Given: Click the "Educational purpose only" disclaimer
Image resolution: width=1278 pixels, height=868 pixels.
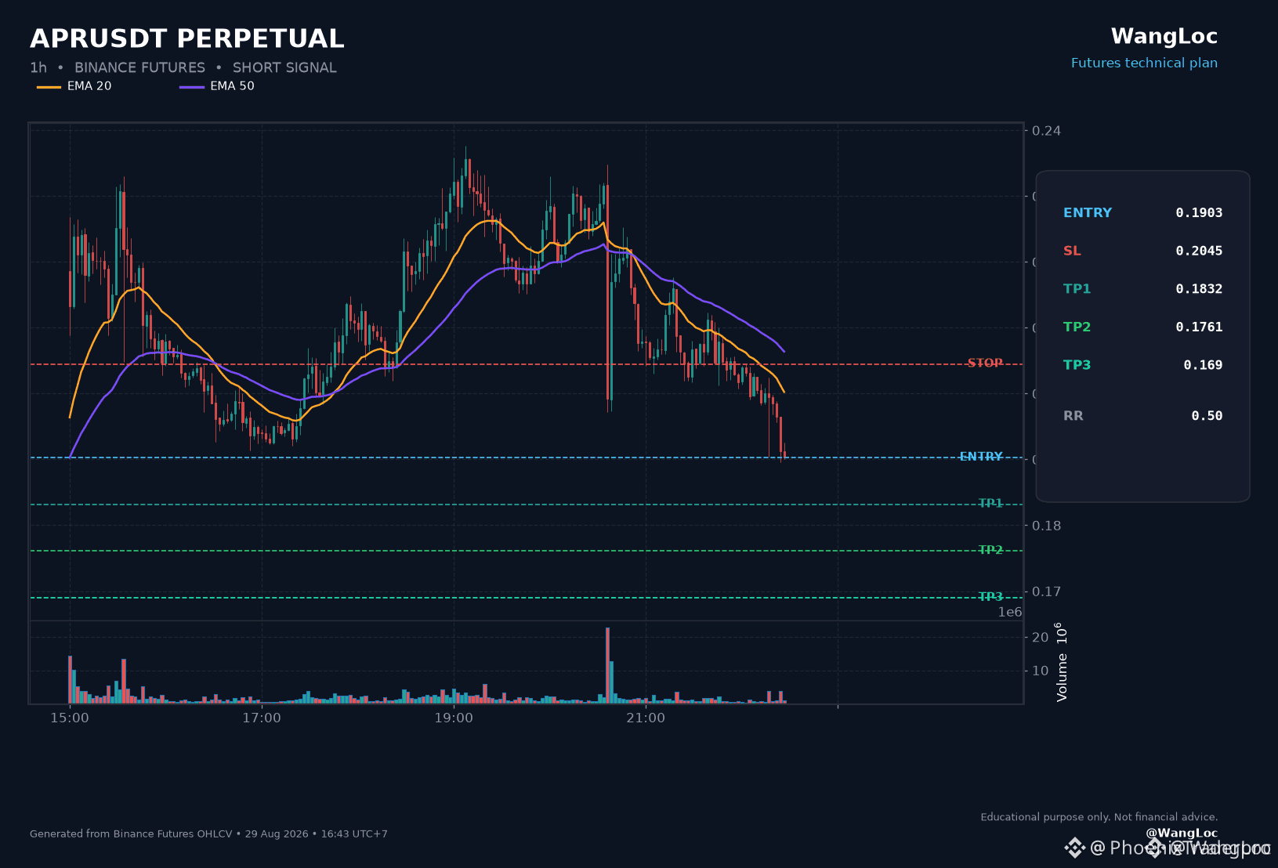Looking at the screenshot, I should [x=1099, y=817].
